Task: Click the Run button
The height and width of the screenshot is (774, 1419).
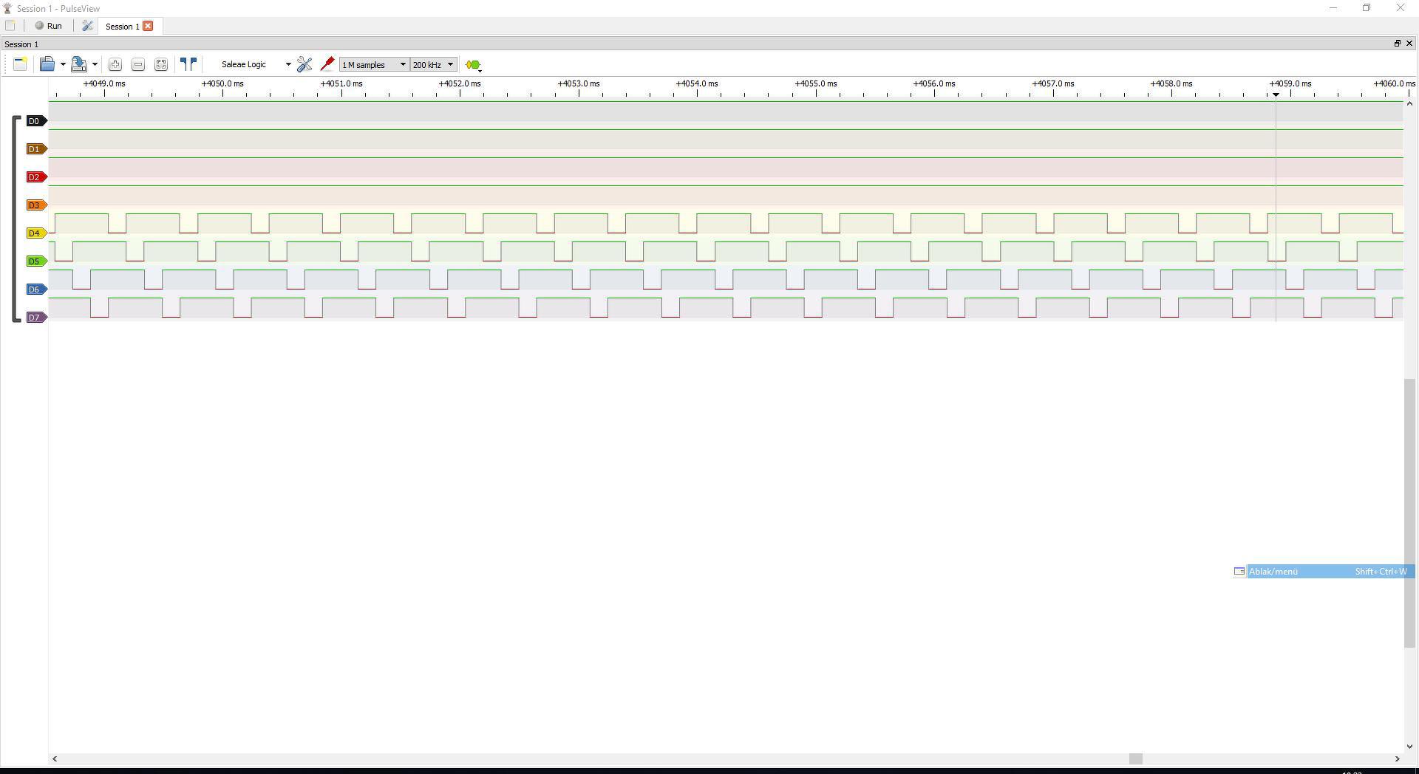Action: 49,26
